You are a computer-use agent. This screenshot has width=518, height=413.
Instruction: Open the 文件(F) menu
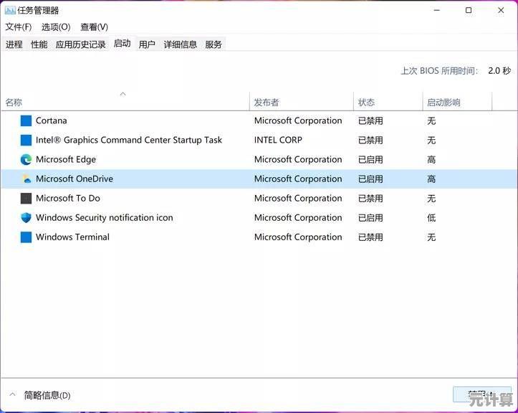(x=19, y=27)
